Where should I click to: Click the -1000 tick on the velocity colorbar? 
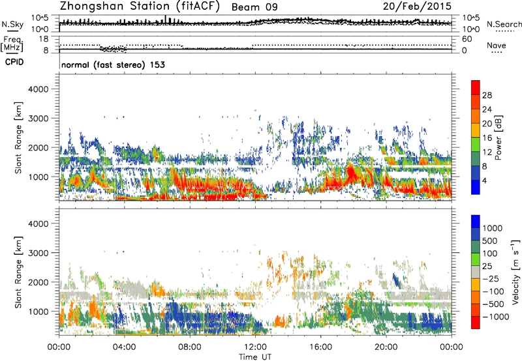pos(495,317)
